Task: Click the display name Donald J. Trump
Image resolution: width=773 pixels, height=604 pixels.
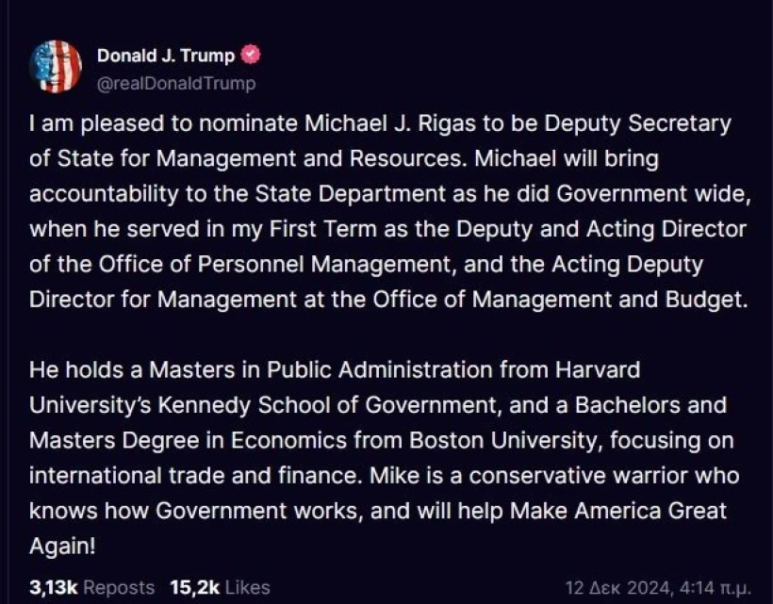Action: (x=165, y=55)
